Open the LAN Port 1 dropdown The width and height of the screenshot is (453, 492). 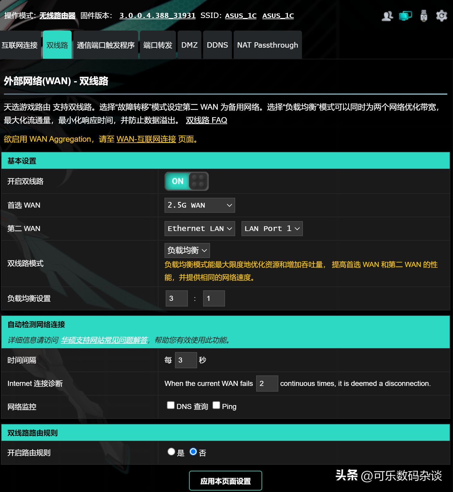click(x=272, y=229)
